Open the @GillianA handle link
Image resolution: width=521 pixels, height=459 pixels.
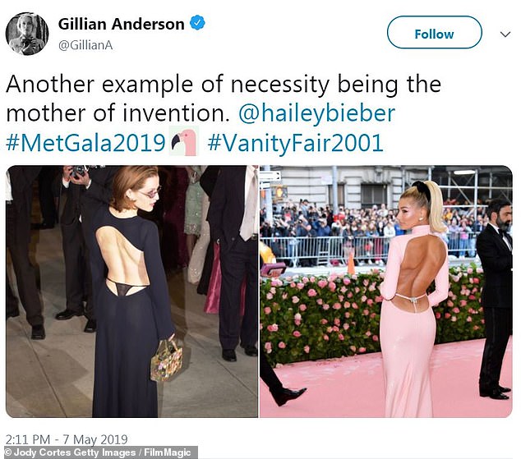click(85, 45)
